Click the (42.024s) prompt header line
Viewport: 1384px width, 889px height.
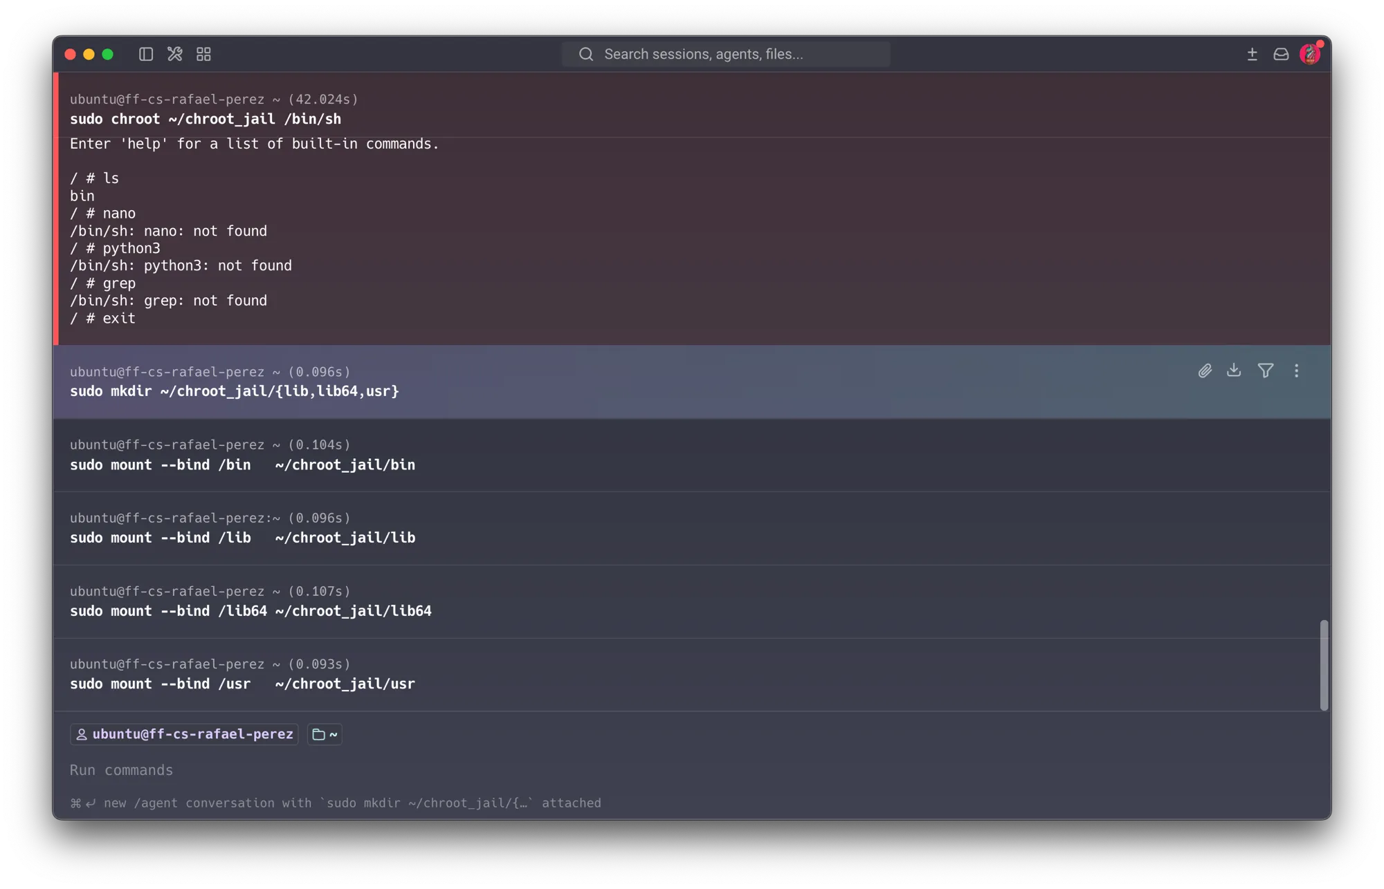[214, 99]
